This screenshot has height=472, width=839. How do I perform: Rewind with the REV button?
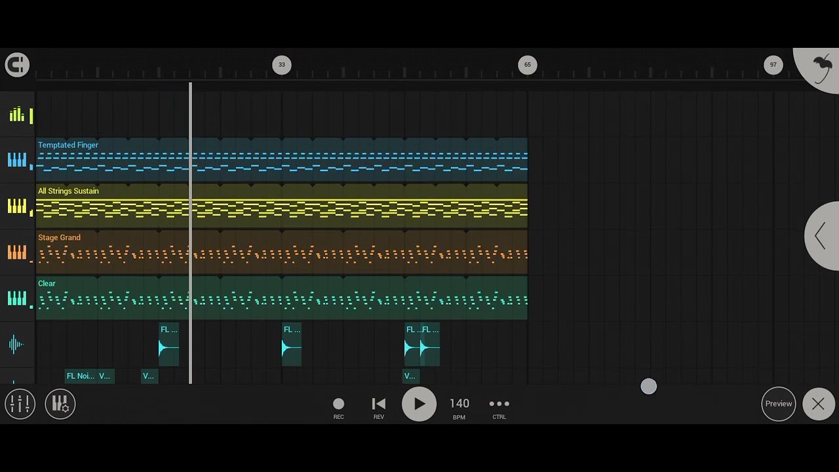click(378, 407)
